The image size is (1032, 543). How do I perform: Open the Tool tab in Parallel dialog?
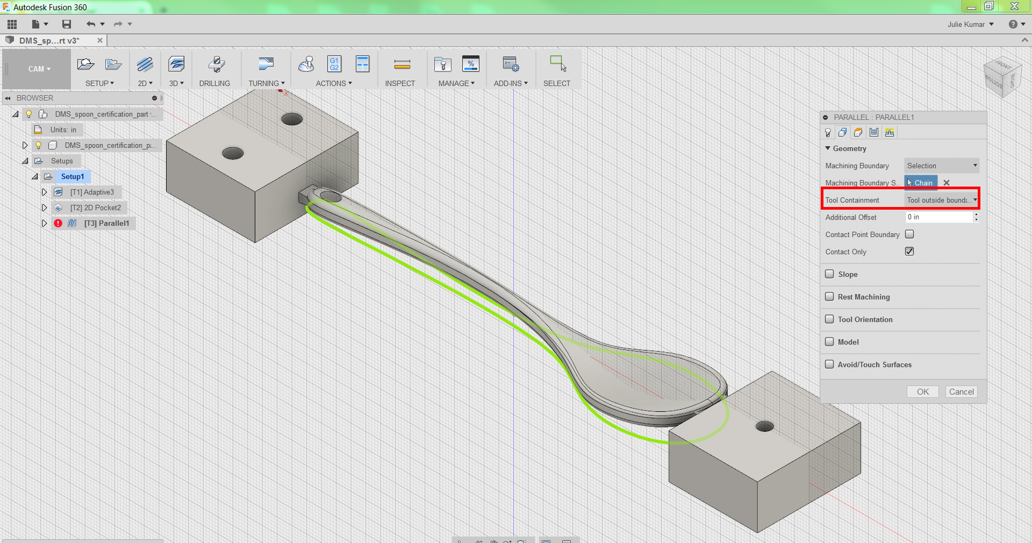pyautogui.click(x=828, y=132)
